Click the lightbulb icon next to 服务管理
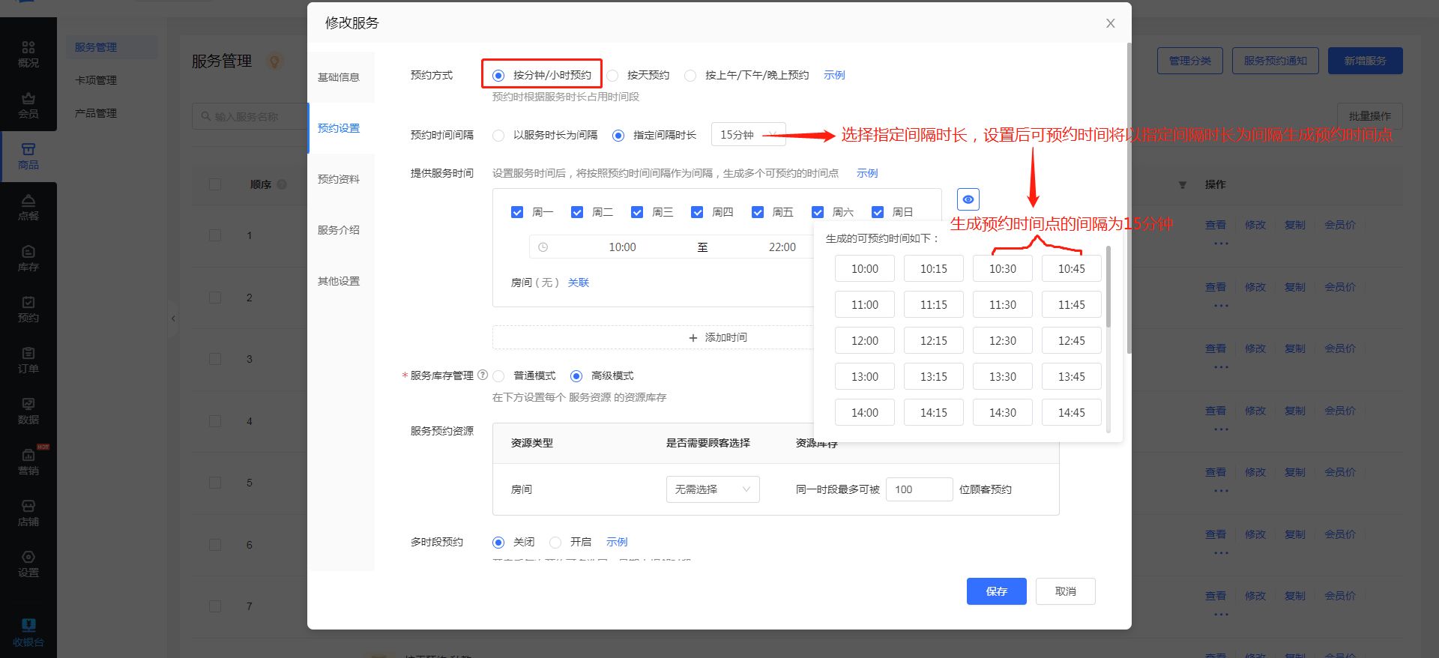Image resolution: width=1439 pixels, height=658 pixels. pos(275,61)
